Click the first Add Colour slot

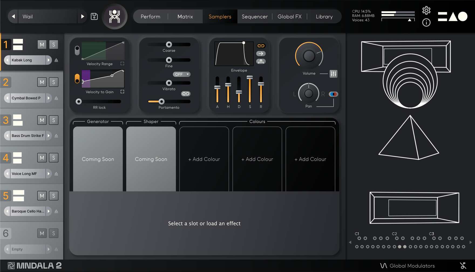click(x=204, y=159)
